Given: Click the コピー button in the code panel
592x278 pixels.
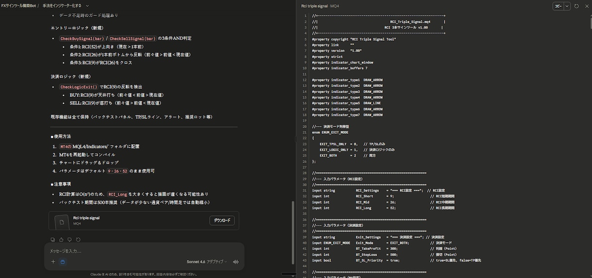Looking at the screenshot, I should (x=558, y=6).
